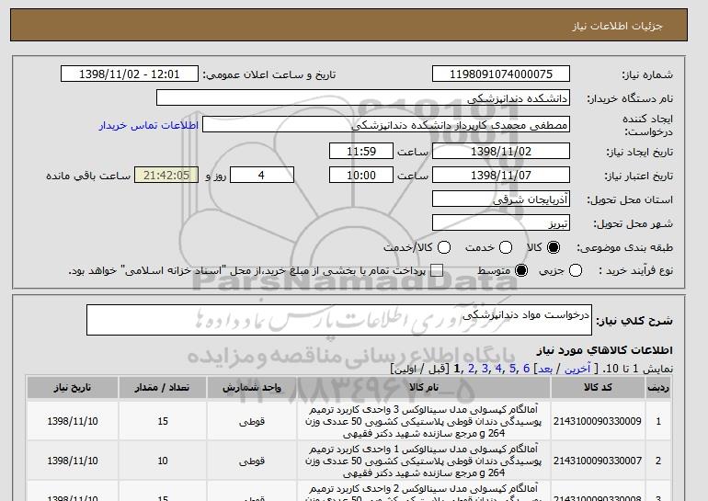This screenshot has height=501, width=708.
Task: Click the province field آذربایجان شرقی
Action: (501, 199)
